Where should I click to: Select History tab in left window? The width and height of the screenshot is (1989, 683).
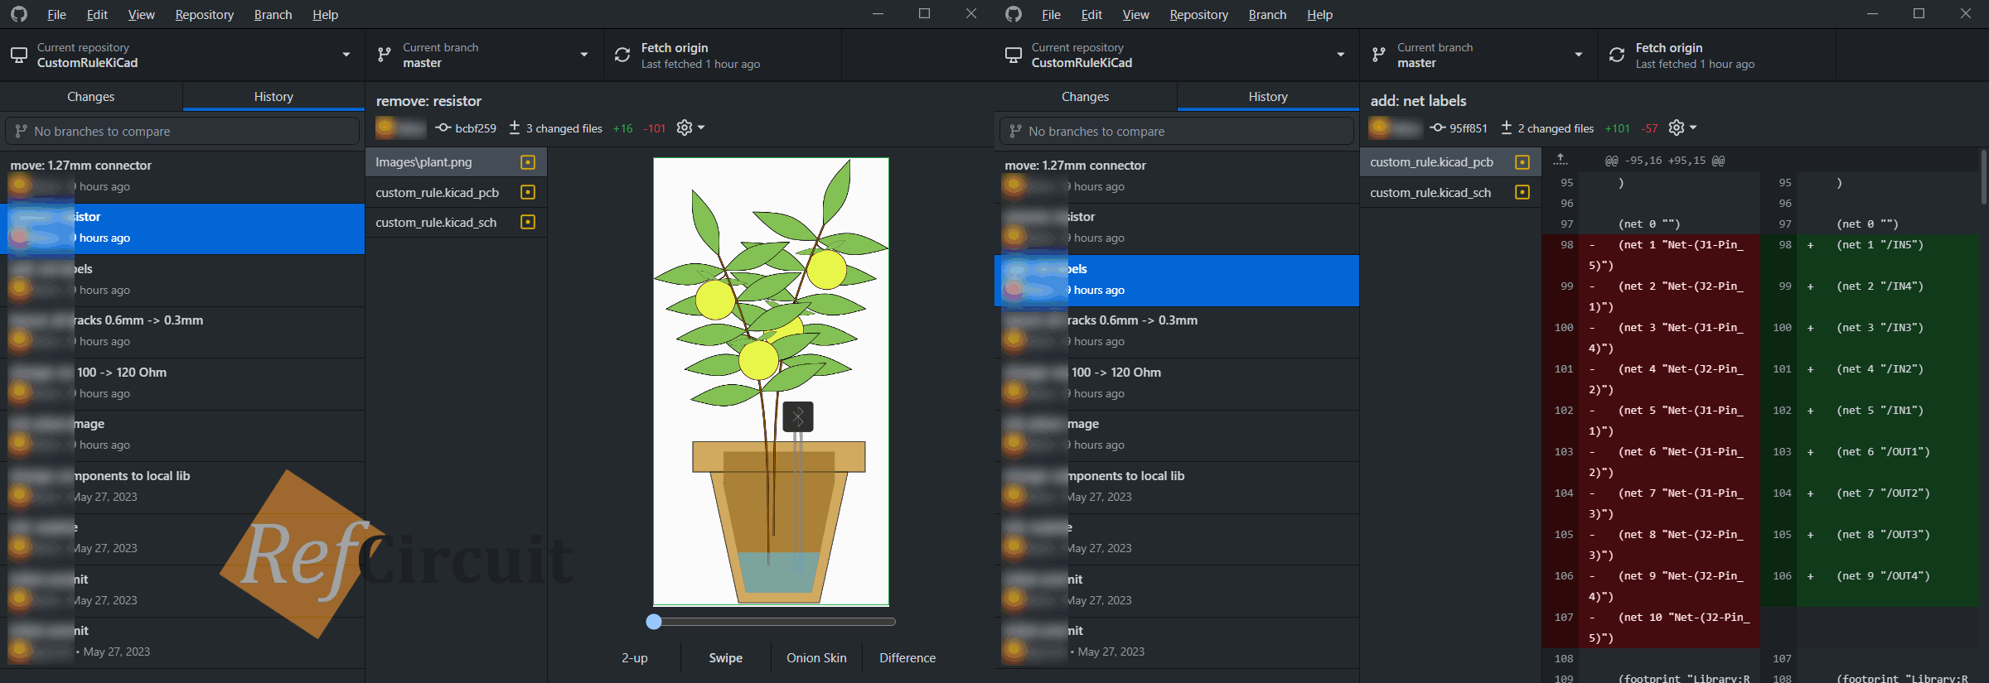coord(273,97)
